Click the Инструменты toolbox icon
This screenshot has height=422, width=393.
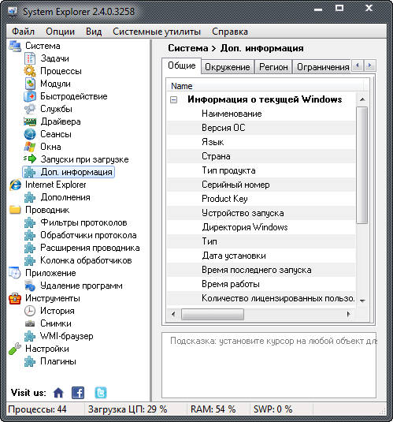(15, 298)
